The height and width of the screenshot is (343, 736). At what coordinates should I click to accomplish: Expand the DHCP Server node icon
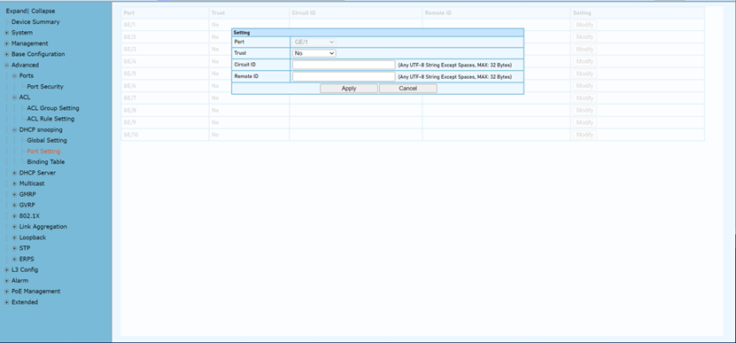click(14, 173)
